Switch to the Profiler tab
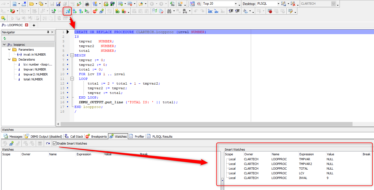 click(x=137, y=136)
